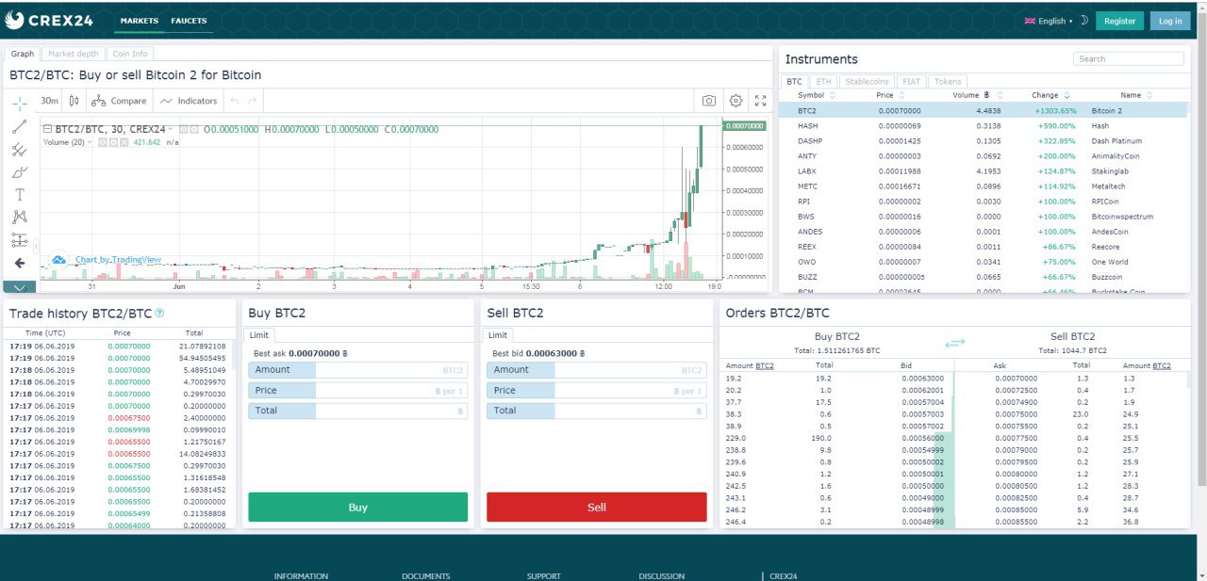This screenshot has height=581, width=1207.
Task: Open Trade history help question icon
Action: (x=159, y=313)
